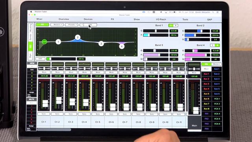Open macOS Notification Center icon
This screenshot has width=252, height=142.
tap(217, 12)
